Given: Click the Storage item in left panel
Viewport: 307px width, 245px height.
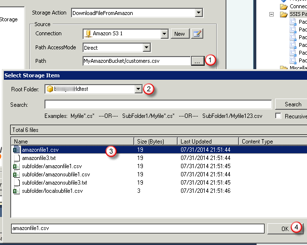Looking at the screenshot, I should click(x=9, y=19).
